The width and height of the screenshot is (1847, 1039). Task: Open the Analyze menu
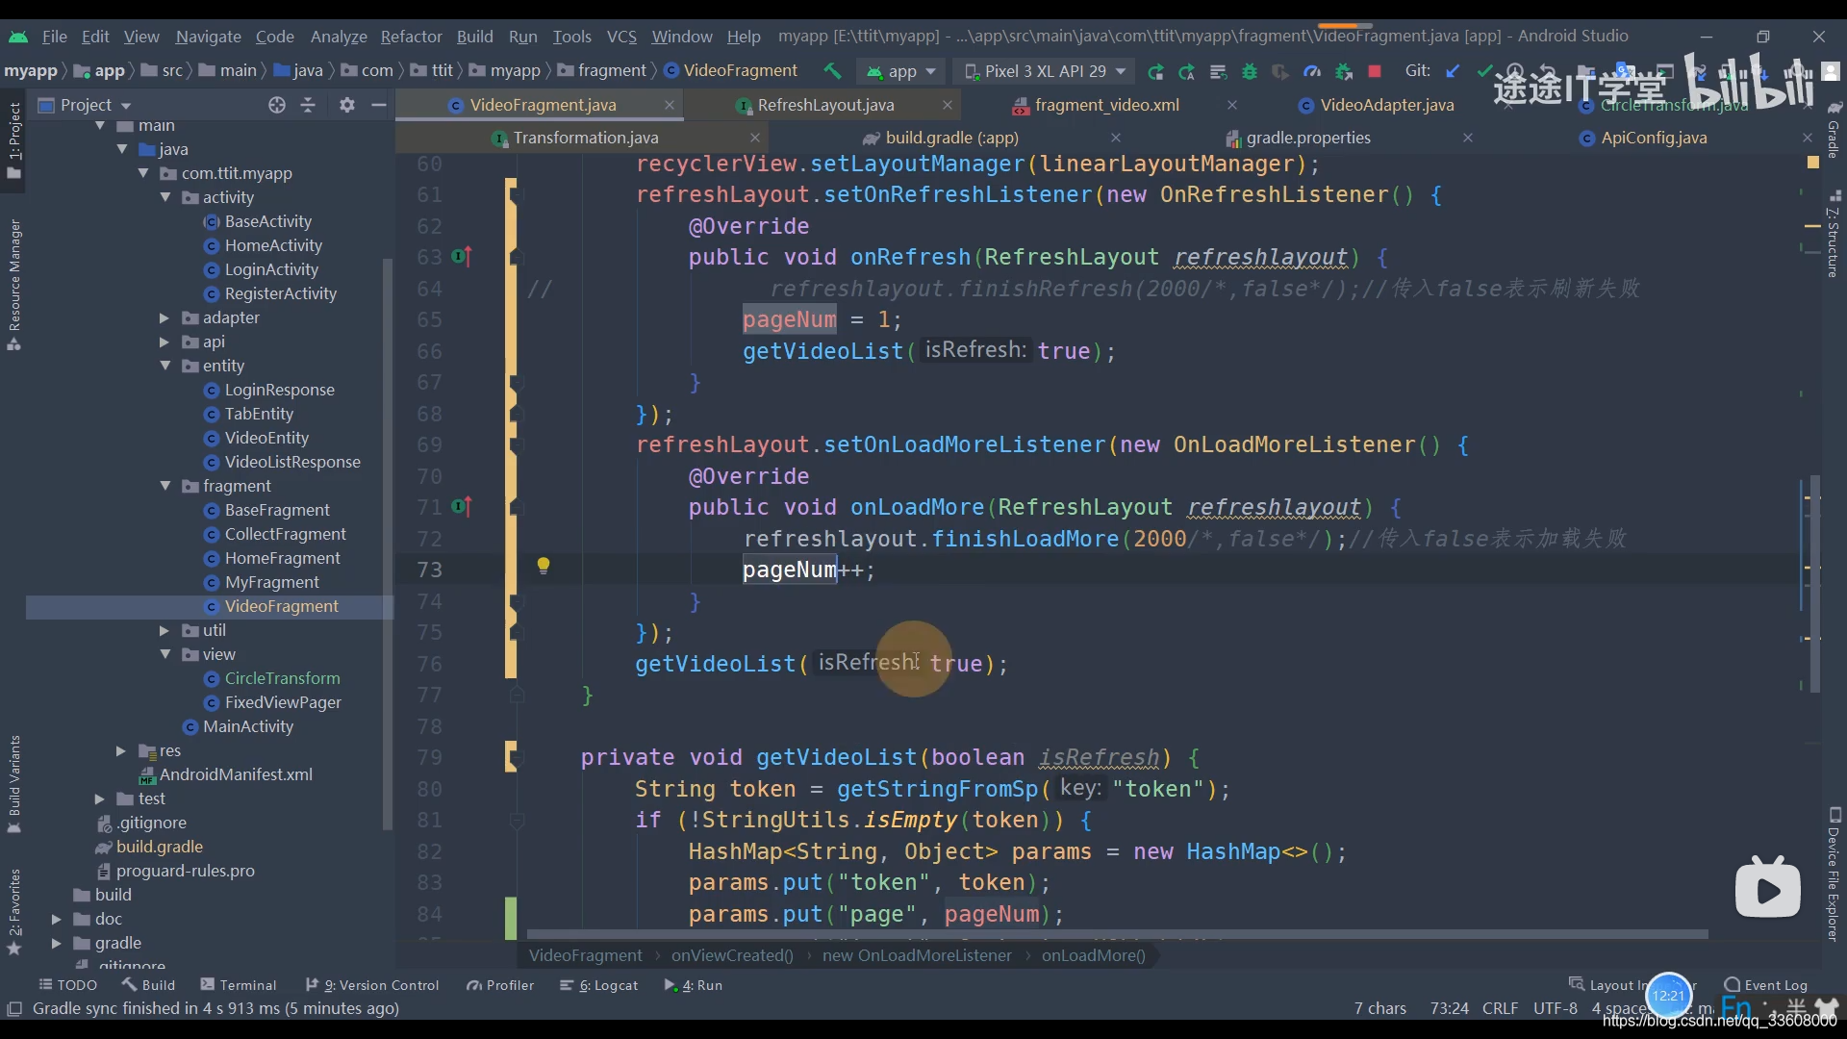point(339,37)
